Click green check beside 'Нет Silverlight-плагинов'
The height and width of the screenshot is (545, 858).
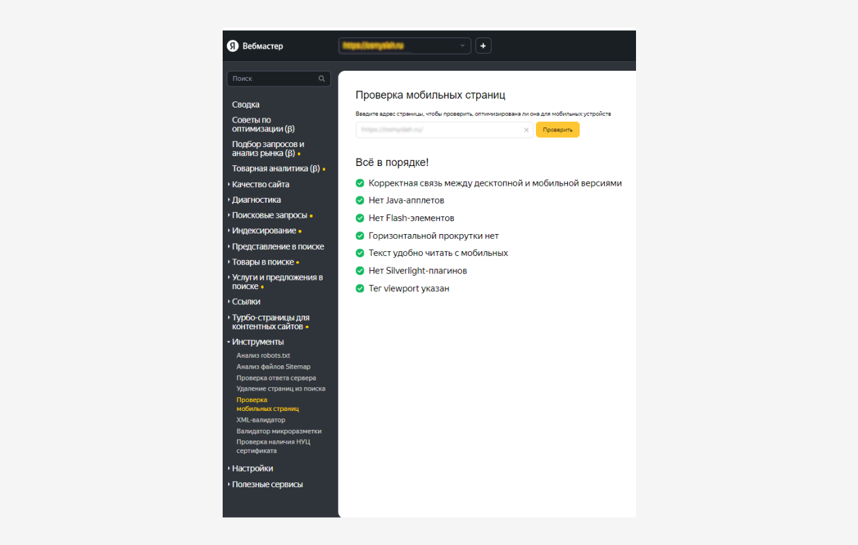click(x=360, y=271)
